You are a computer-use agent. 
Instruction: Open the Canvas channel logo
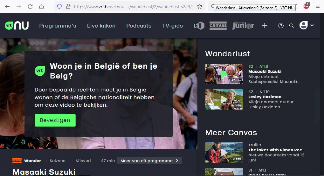pos(218,26)
